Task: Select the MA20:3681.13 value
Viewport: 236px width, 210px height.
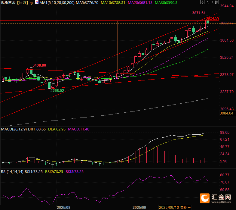Action: pyautogui.click(x=140, y=3)
